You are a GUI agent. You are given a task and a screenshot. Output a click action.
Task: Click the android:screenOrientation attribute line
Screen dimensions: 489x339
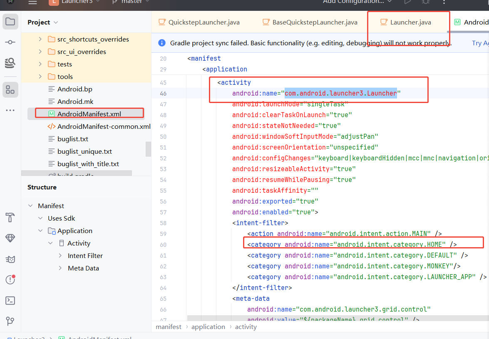pos(305,147)
